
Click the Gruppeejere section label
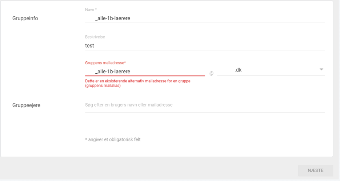coord(26,105)
